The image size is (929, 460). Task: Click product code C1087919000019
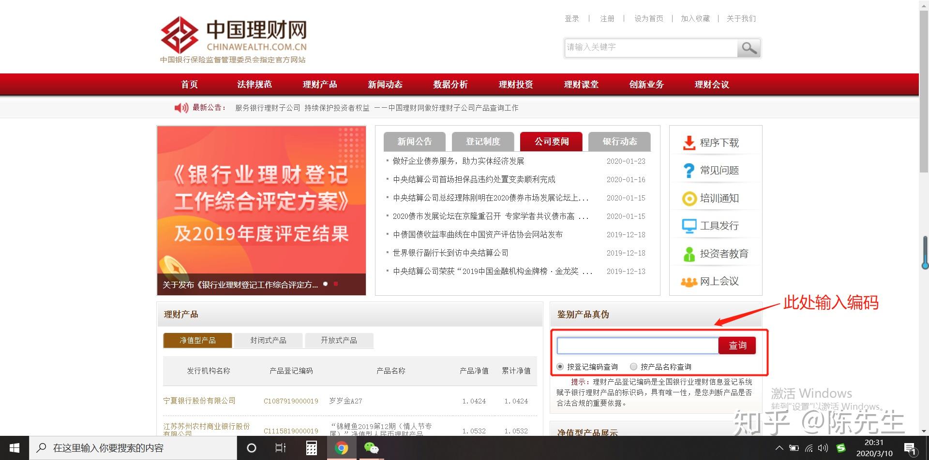(x=291, y=401)
